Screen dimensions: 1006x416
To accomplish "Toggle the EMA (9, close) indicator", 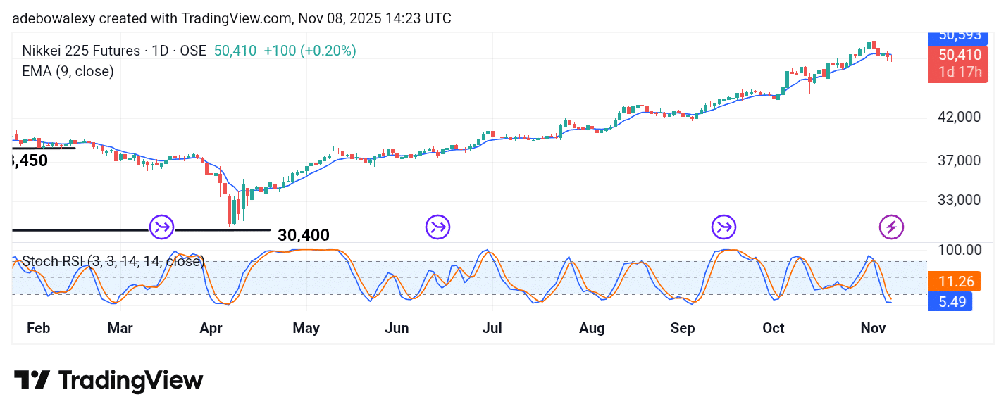I will coord(68,70).
